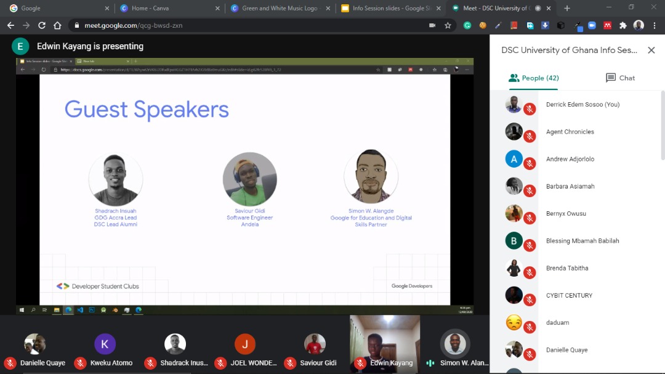The width and height of the screenshot is (665, 374).
Task: Switch to the Home - Canva tab
Action: (170, 8)
